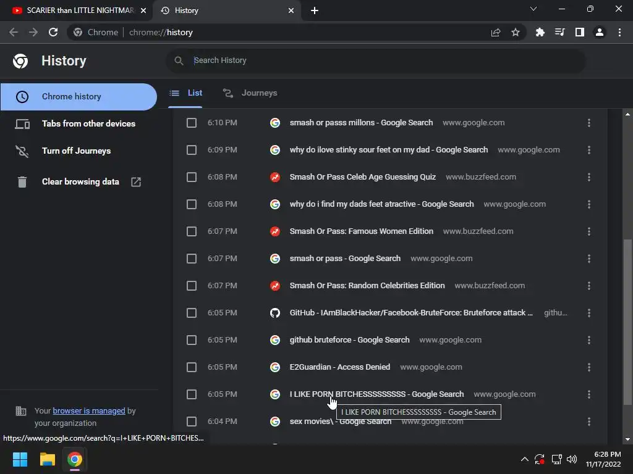Tick the Random Celebrities Edition checkbox

pyautogui.click(x=192, y=286)
